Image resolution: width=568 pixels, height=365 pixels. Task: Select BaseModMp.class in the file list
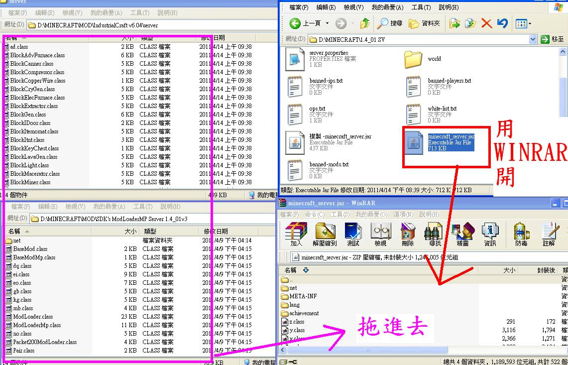click(x=31, y=257)
